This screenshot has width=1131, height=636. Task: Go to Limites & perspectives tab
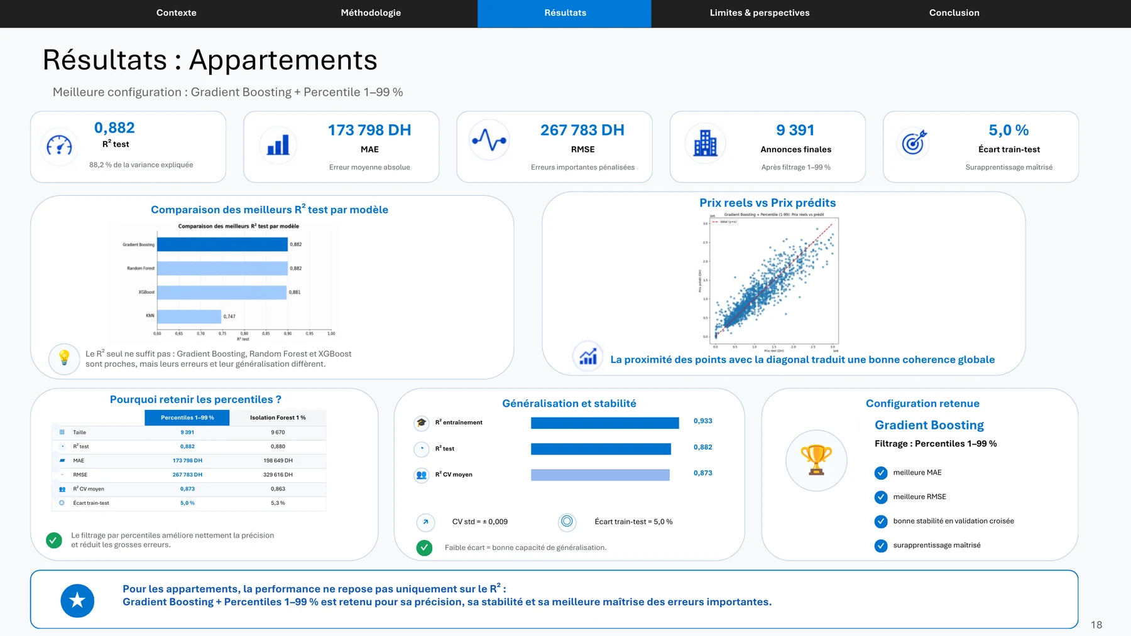tap(760, 13)
